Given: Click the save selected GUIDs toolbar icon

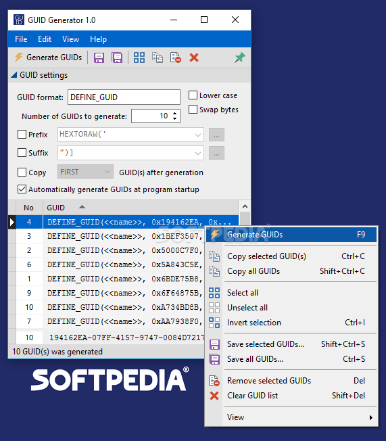Looking at the screenshot, I should click(99, 57).
